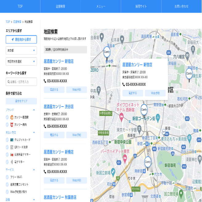Click the Canly map pin near 南新宿
Viewport: 202px width, 202px height.
tap(147, 162)
